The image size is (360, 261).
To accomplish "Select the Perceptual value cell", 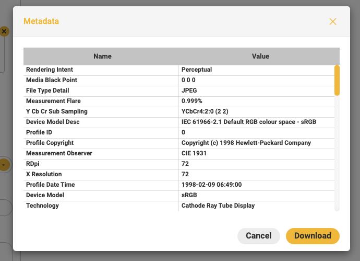I will tap(257, 70).
